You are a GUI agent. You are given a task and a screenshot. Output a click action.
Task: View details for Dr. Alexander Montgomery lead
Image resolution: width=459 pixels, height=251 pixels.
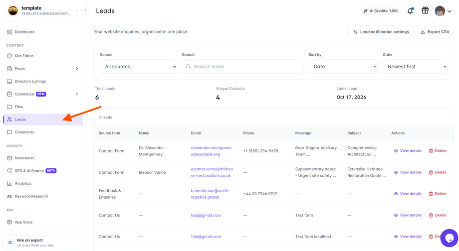(x=408, y=151)
